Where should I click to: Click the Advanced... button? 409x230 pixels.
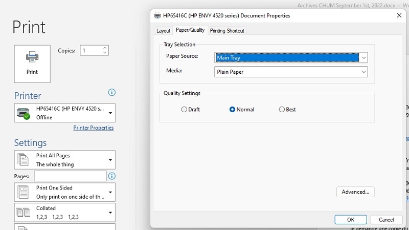(355, 192)
